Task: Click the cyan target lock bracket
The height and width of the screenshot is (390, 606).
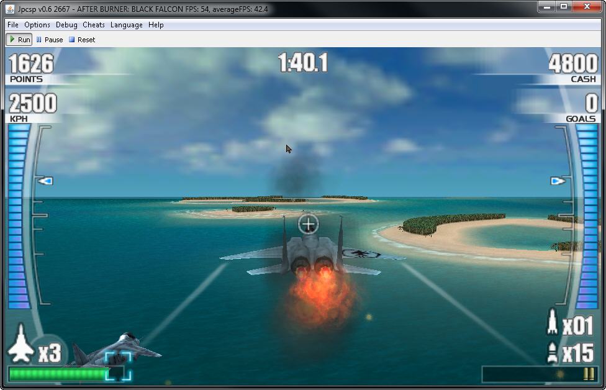Action: 118,365
